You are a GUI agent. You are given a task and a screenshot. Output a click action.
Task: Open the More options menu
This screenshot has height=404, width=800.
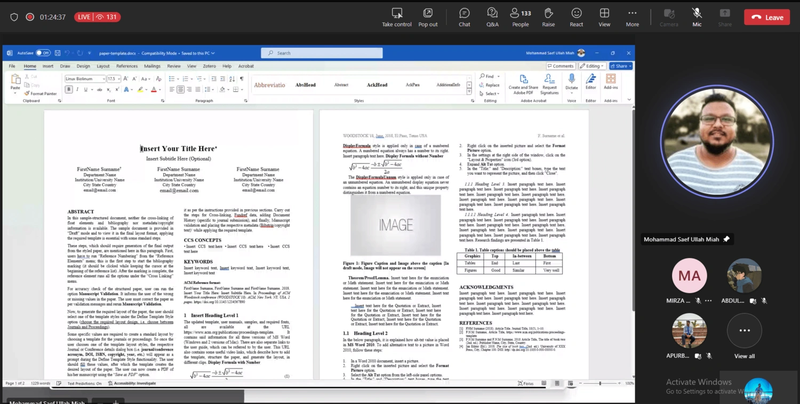(632, 17)
